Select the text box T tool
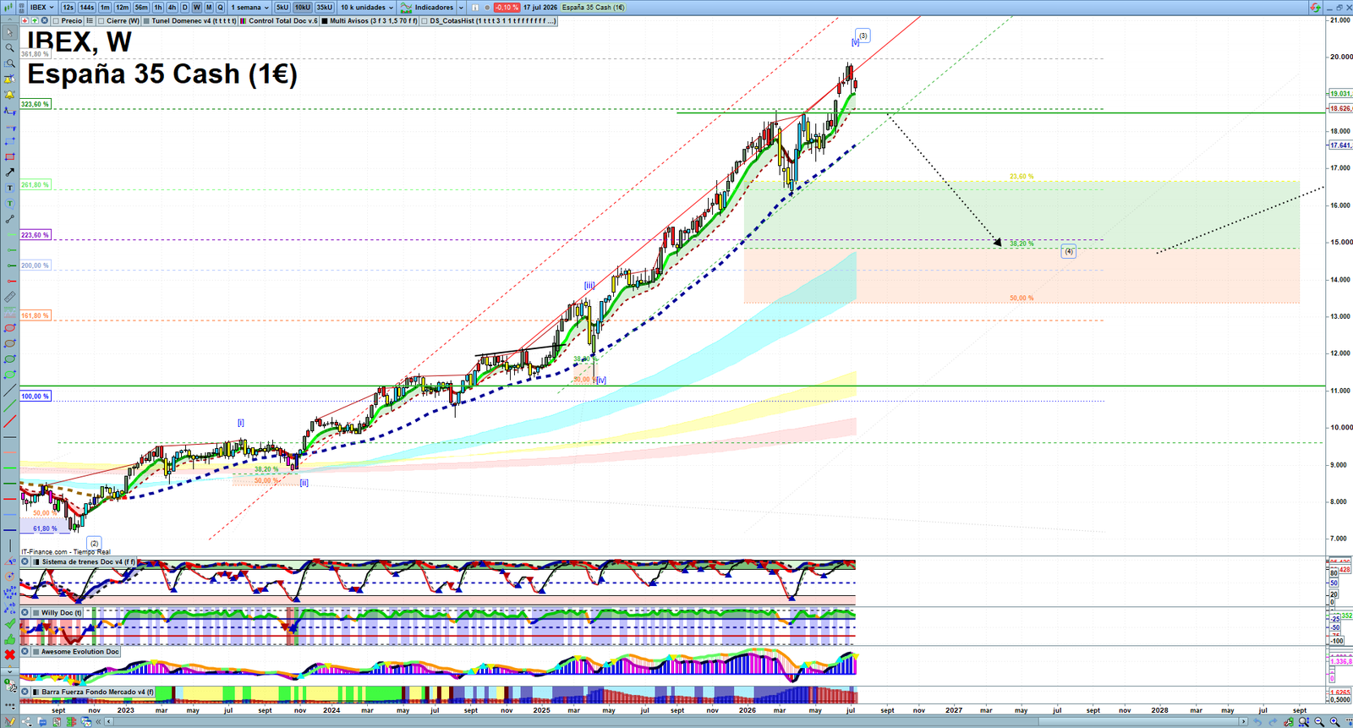Viewport: 1353px width, 728px height. pyautogui.click(x=9, y=188)
